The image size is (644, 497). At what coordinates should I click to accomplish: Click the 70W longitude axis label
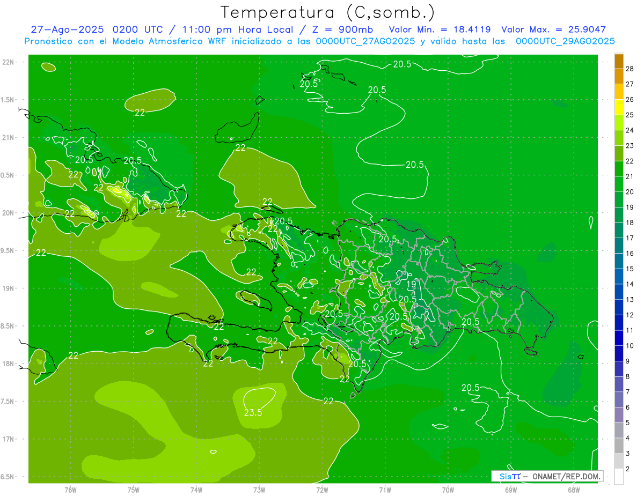pos(448,489)
